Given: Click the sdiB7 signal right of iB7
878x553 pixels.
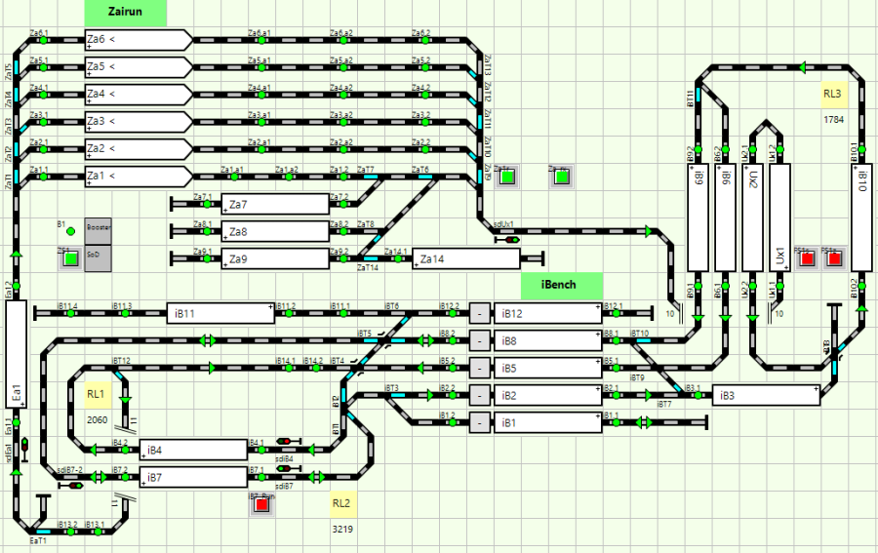Looking at the screenshot, I should click(x=285, y=468).
